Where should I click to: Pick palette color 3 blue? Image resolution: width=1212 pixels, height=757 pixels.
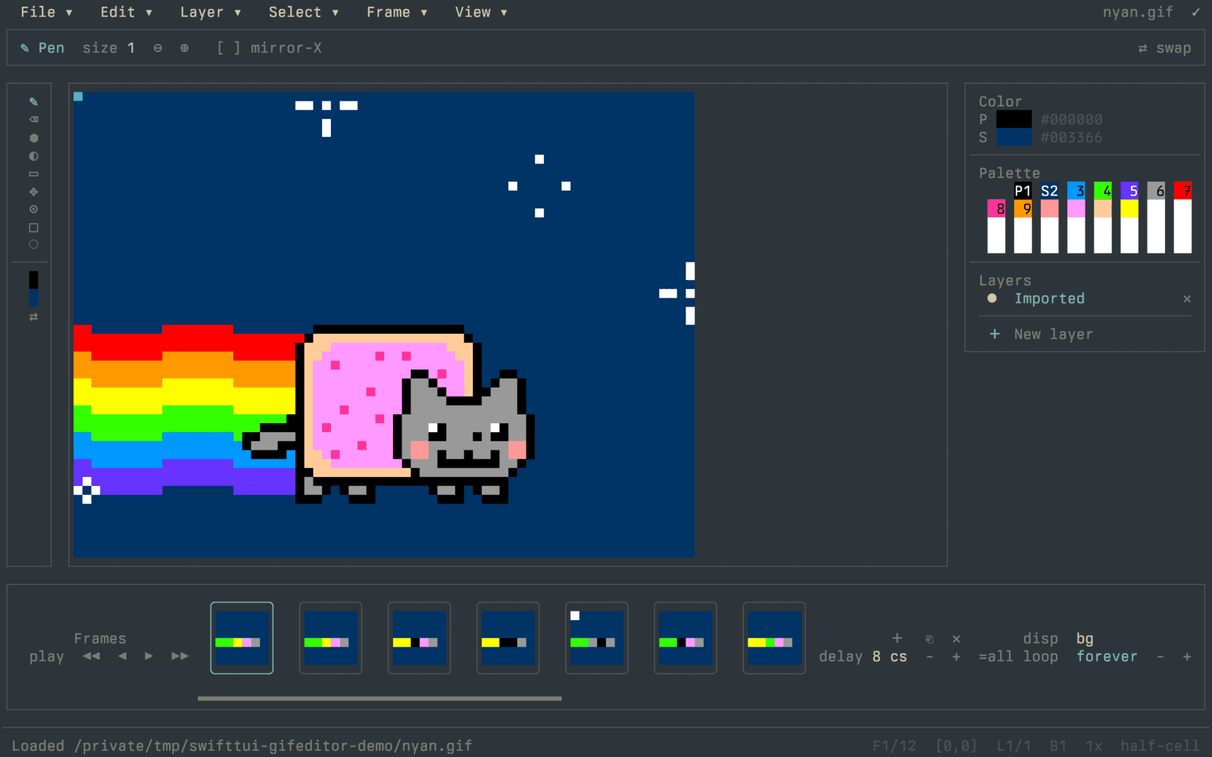pyautogui.click(x=1076, y=191)
